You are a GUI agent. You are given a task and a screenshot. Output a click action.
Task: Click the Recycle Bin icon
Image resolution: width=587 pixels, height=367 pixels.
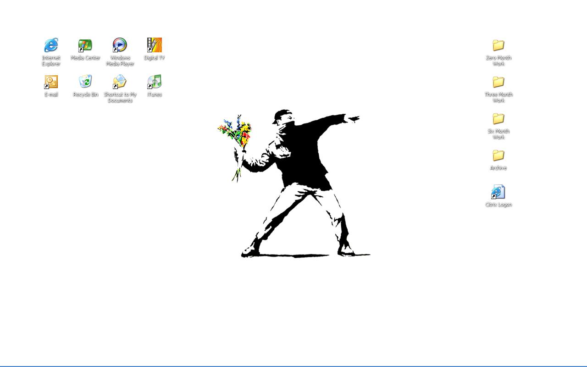click(x=85, y=82)
